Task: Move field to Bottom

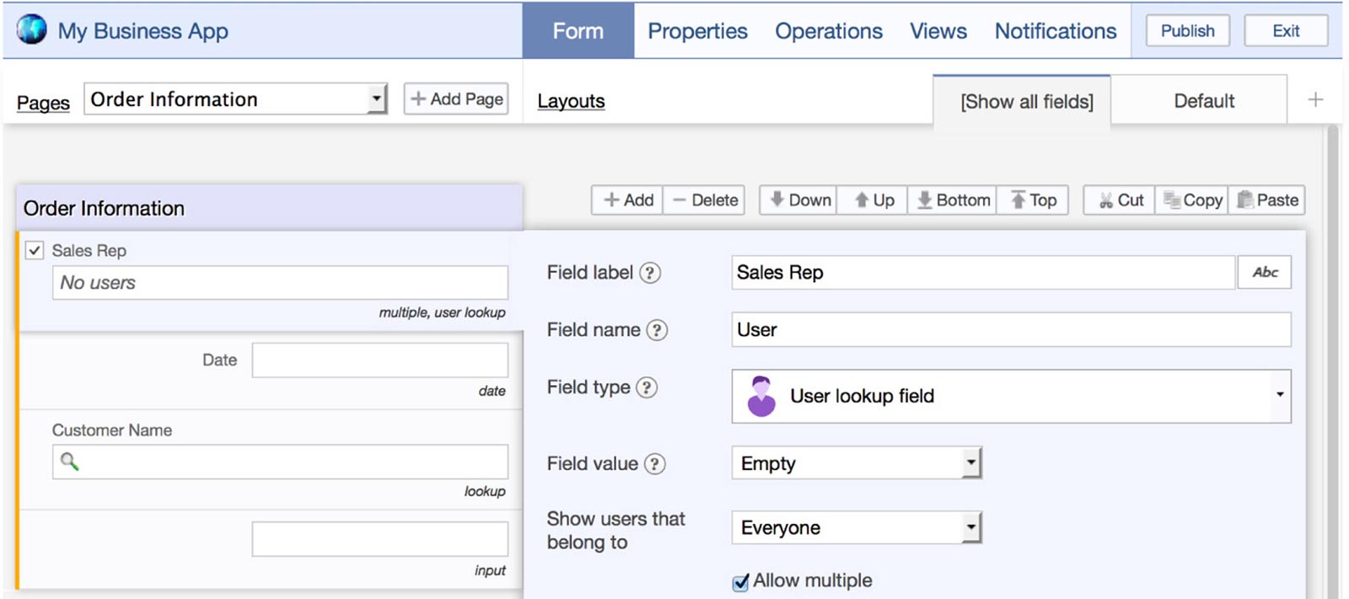Action: point(953,201)
